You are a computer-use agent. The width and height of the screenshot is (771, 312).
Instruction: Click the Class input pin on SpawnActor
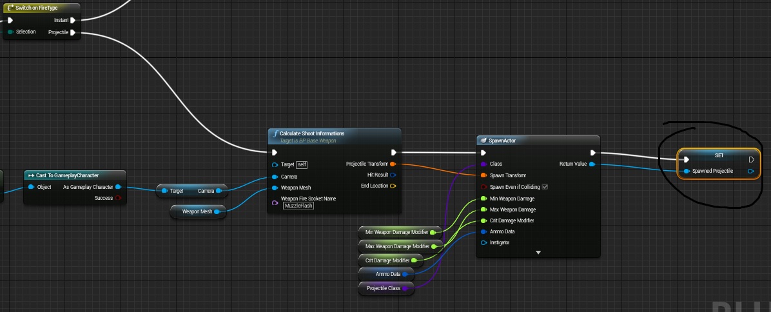click(x=484, y=164)
